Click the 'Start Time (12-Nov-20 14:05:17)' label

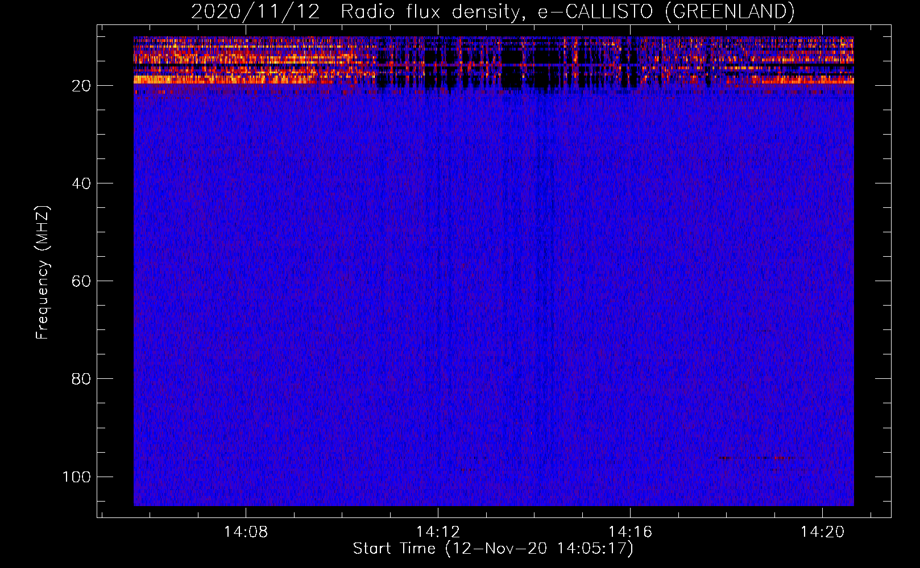point(493,549)
